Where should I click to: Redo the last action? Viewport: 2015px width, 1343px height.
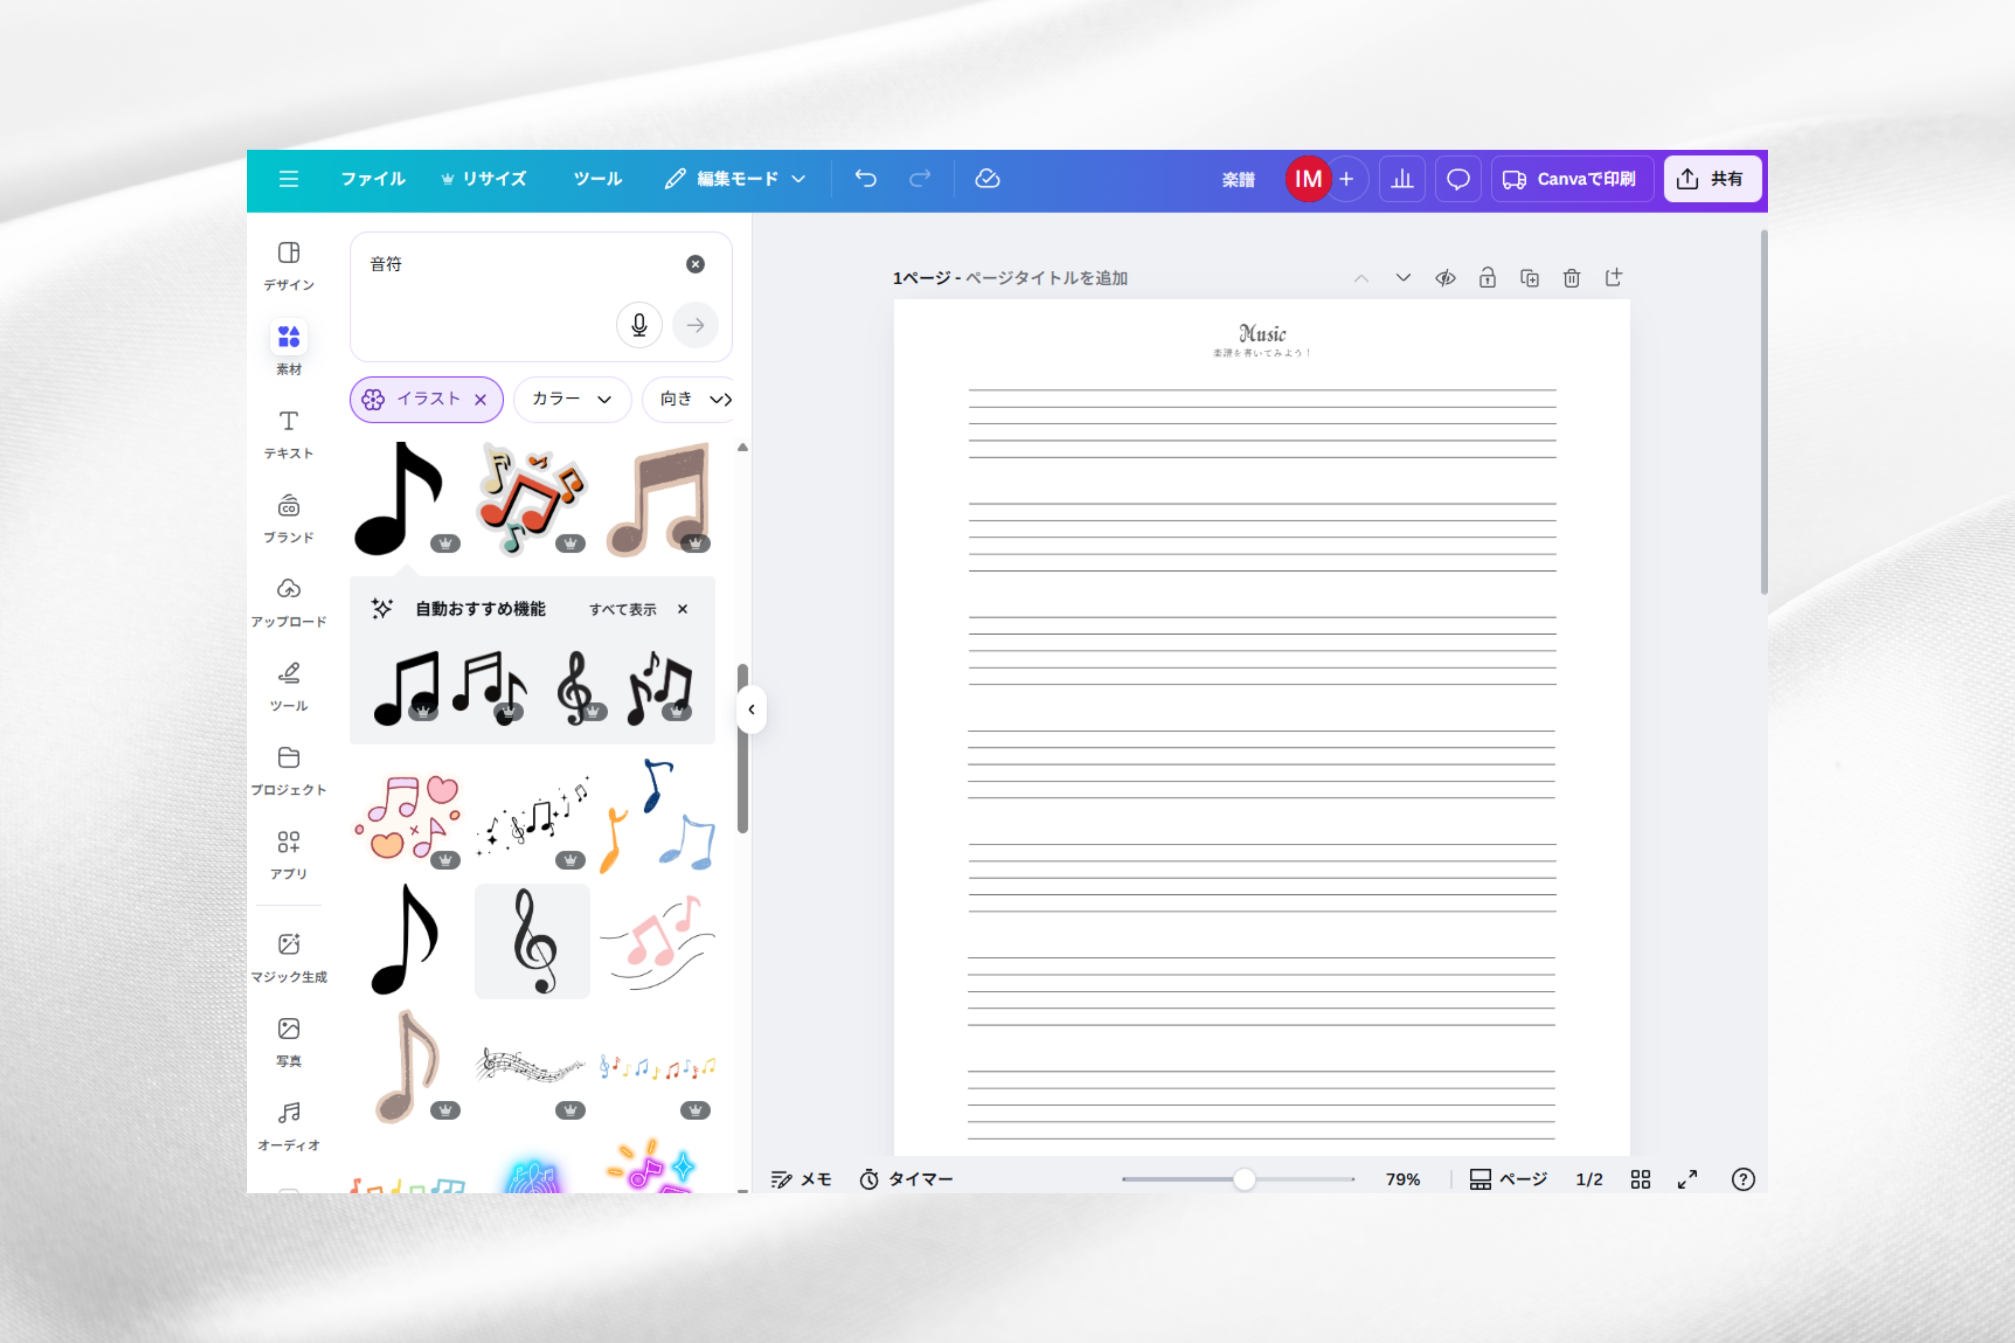tap(919, 178)
